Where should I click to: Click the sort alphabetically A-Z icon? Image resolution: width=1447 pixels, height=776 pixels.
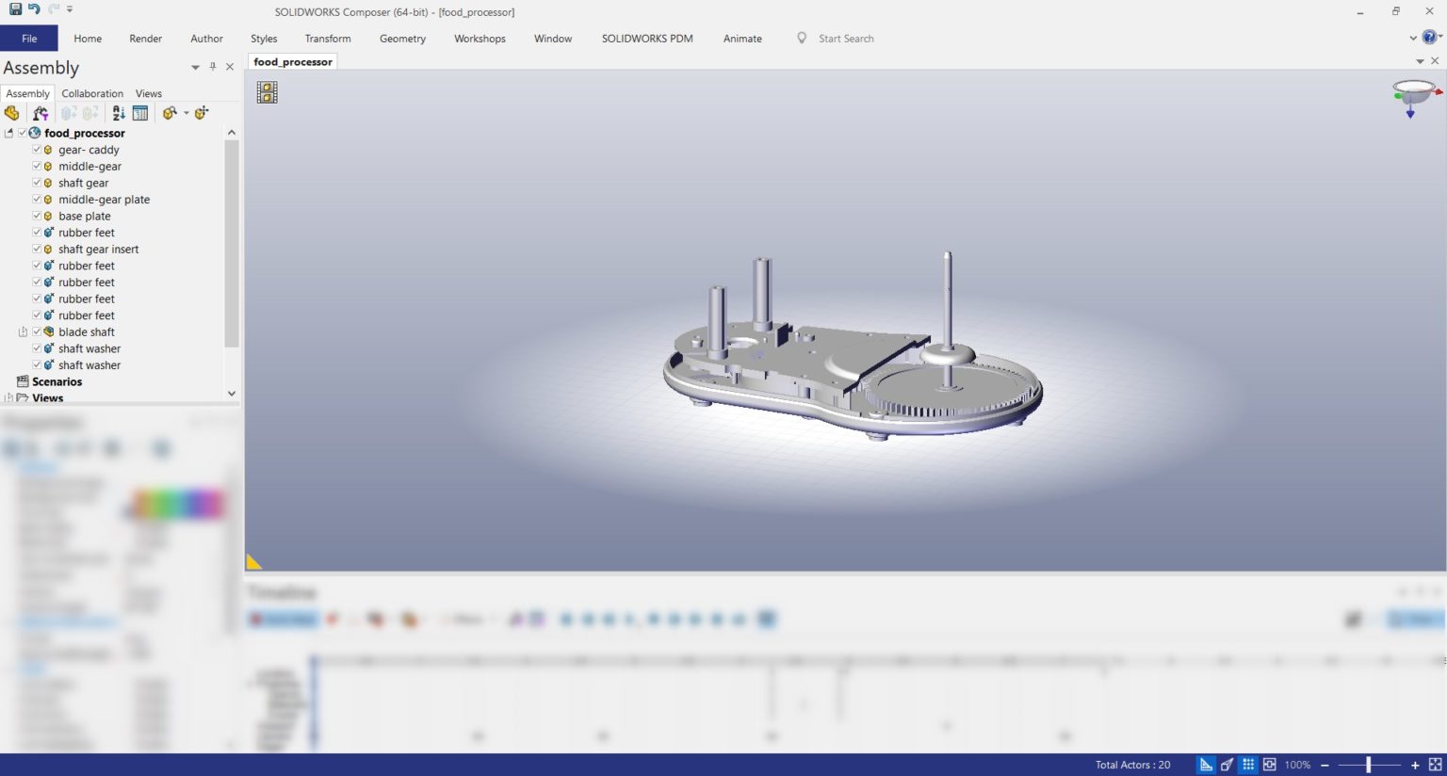[x=118, y=113]
